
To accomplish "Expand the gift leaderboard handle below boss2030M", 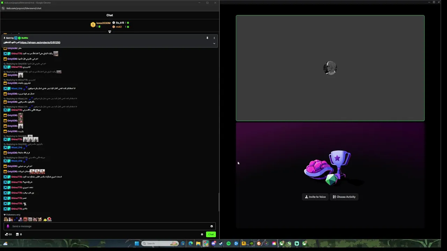I will (x=110, y=32).
